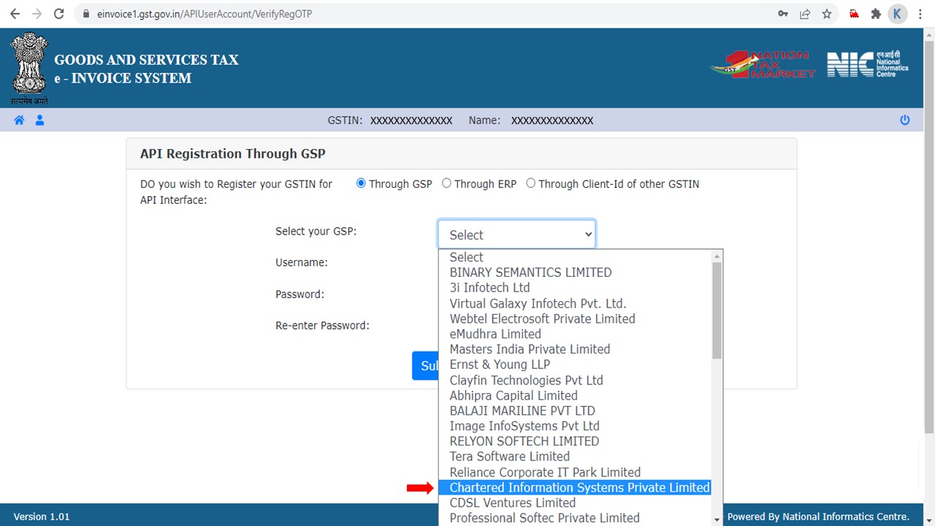935x526 pixels.
Task: Click the GOODS AND SERVICES TAX heading
Action: click(x=146, y=60)
